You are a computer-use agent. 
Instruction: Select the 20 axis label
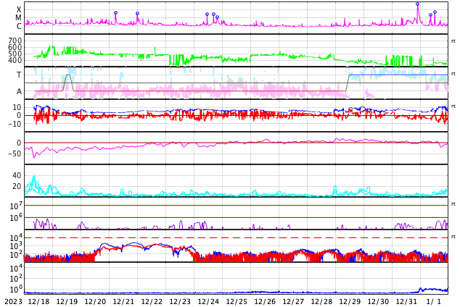pyautogui.click(x=17, y=186)
